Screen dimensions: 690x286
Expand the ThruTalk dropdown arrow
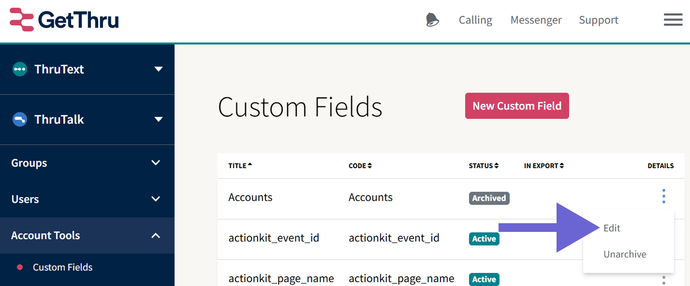pyautogui.click(x=158, y=119)
